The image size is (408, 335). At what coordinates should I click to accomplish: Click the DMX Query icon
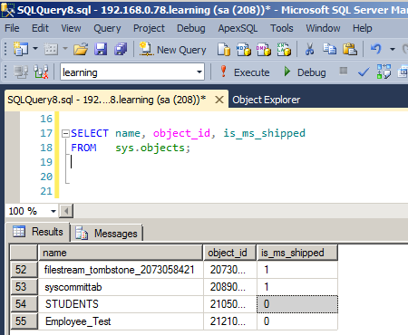click(264, 49)
